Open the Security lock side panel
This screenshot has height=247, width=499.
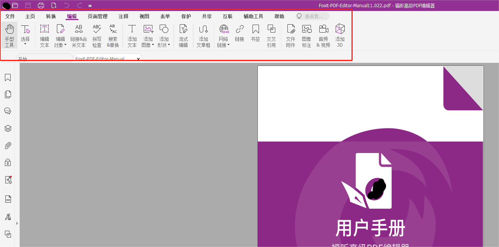point(8,163)
